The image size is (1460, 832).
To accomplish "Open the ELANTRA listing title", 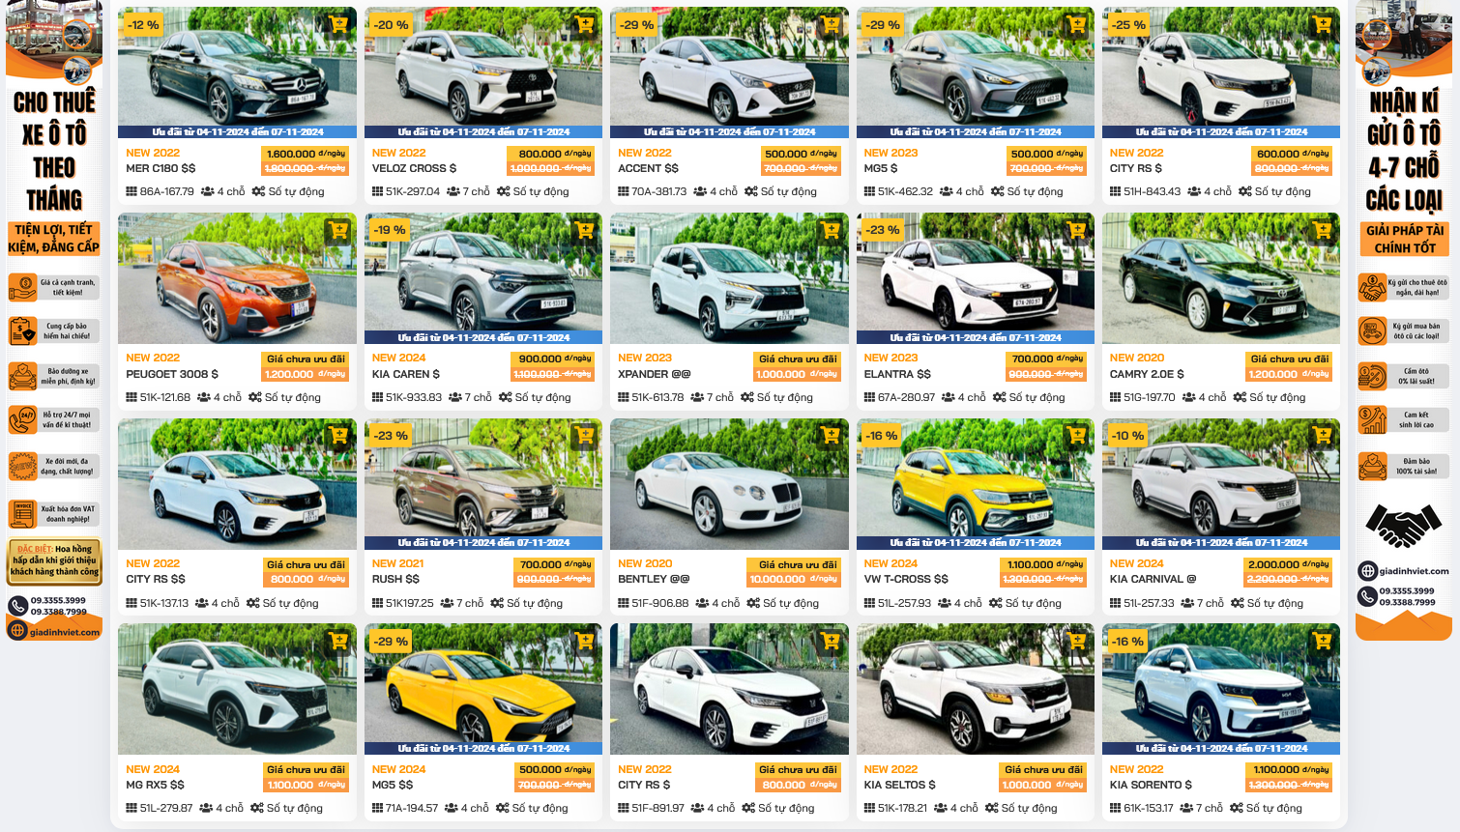I will (x=897, y=374).
